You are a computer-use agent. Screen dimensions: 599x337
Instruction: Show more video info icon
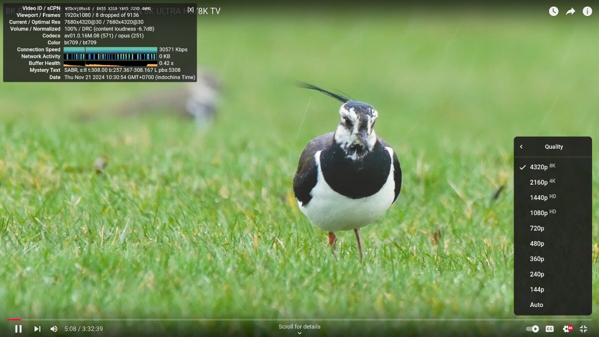click(588, 11)
